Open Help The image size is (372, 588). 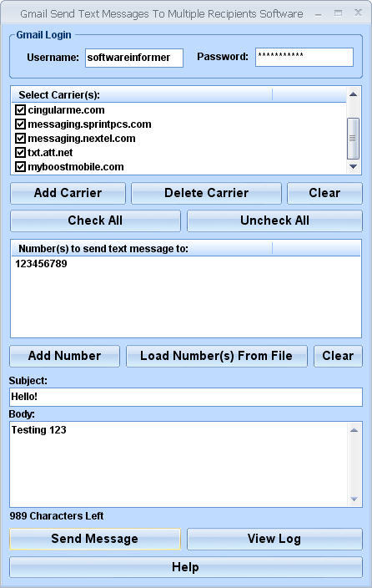(x=186, y=567)
